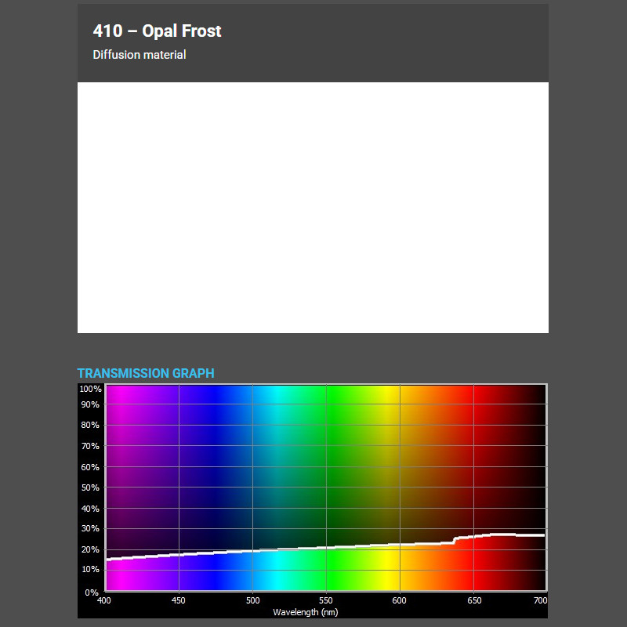Click the white filter preview swatch
Image resolution: width=627 pixels, height=627 pixels.
[x=313, y=208]
